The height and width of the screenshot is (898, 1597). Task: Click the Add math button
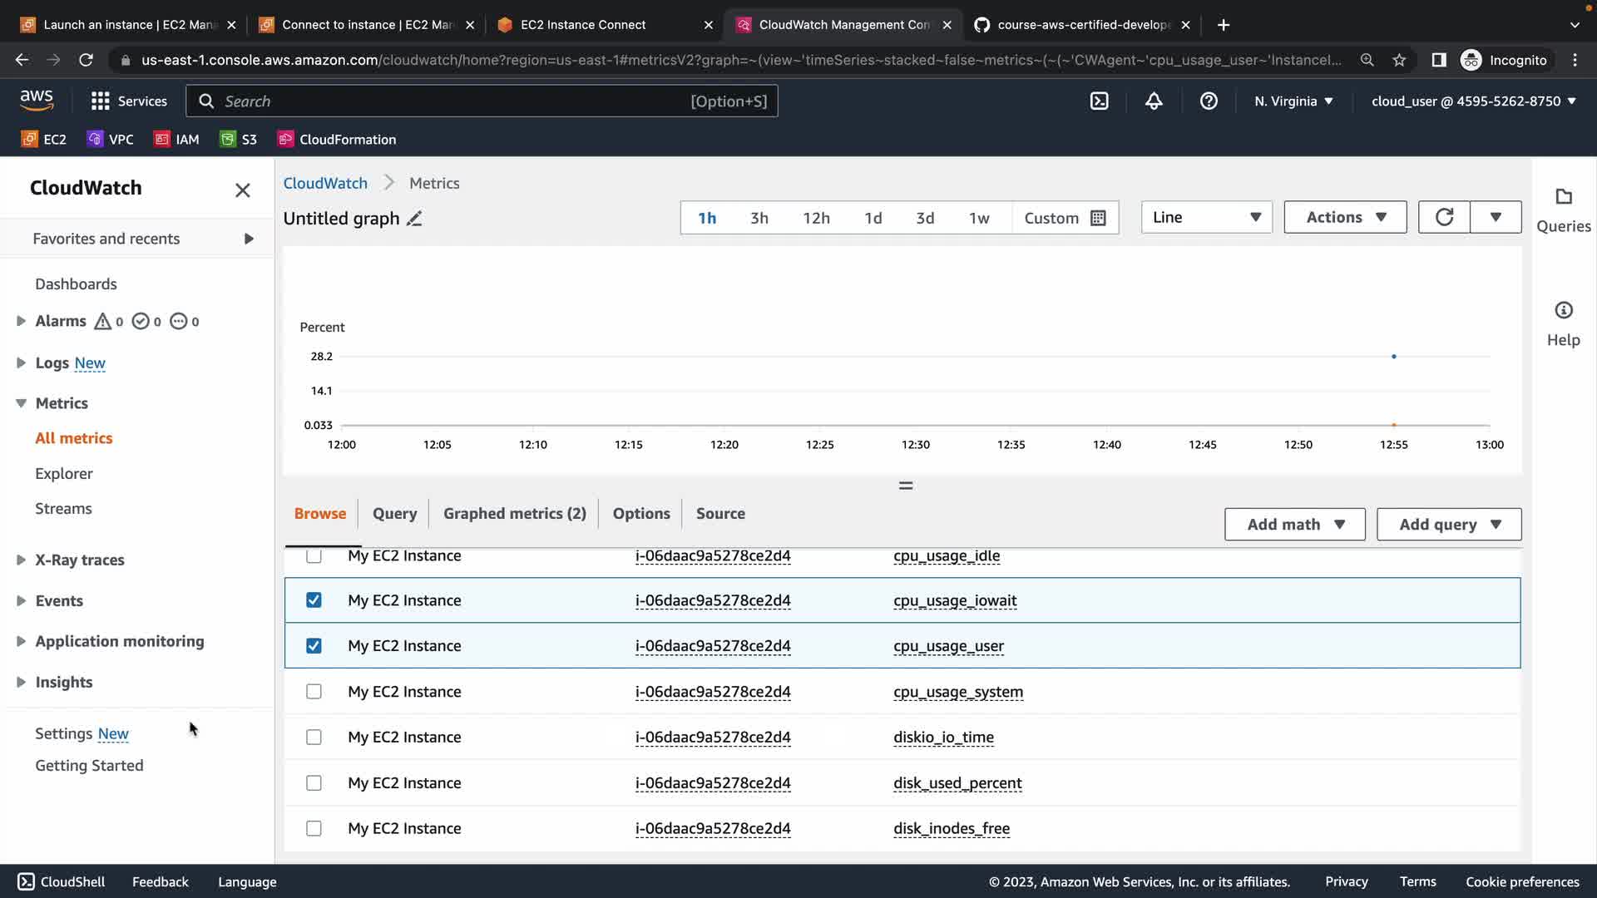click(1294, 525)
